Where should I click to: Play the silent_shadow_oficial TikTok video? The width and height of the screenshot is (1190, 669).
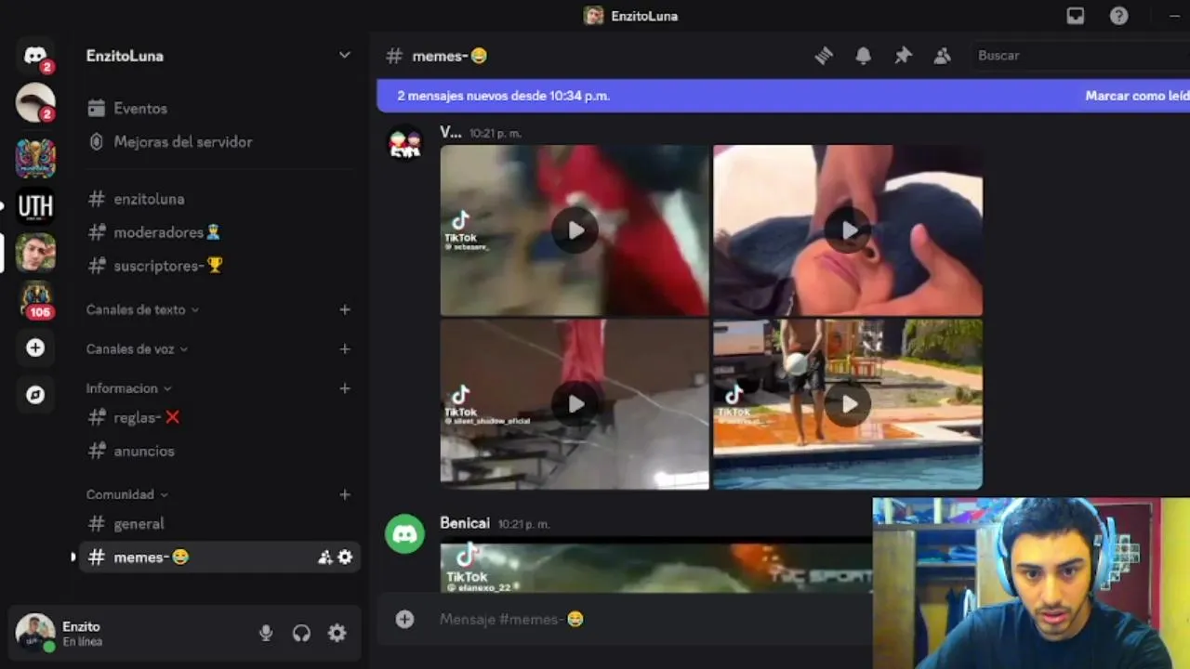pos(575,404)
